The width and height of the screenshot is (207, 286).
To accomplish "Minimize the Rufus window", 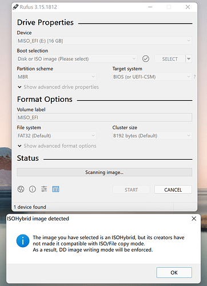I will point(150,7).
